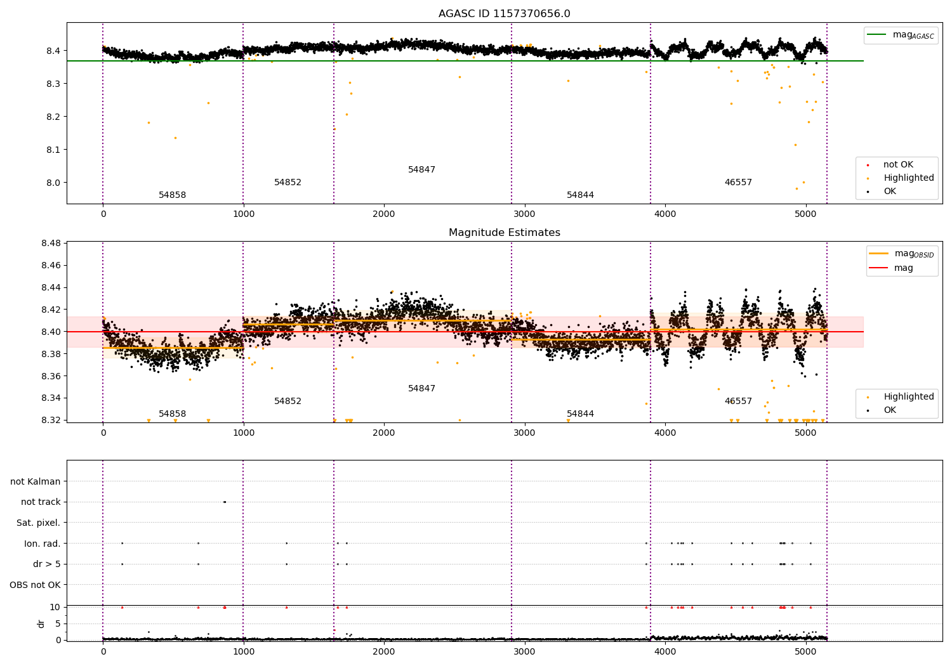Click the 8.2 y-axis tick label
952x666 pixels.
pos(53,117)
